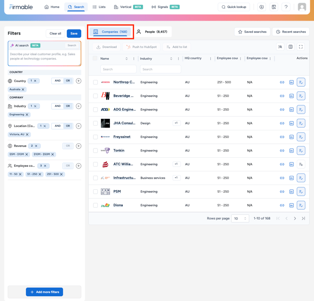This screenshot has width=314, height=301.
Task: Open the user profile avatar
Action: 302,7
